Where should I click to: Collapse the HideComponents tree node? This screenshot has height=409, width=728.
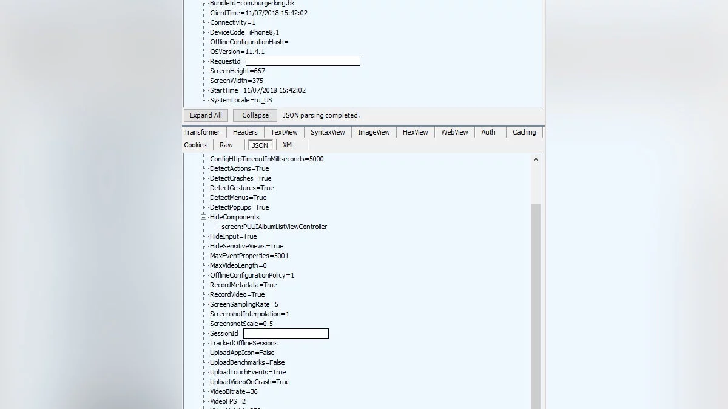click(x=204, y=217)
